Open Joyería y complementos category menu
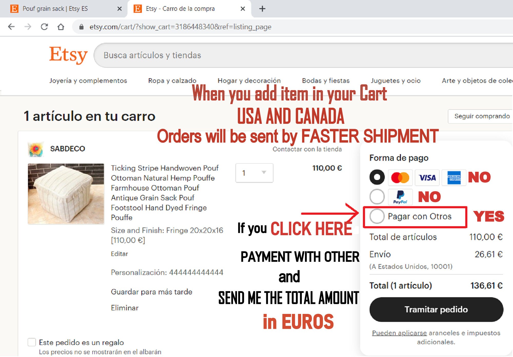 pos(88,81)
